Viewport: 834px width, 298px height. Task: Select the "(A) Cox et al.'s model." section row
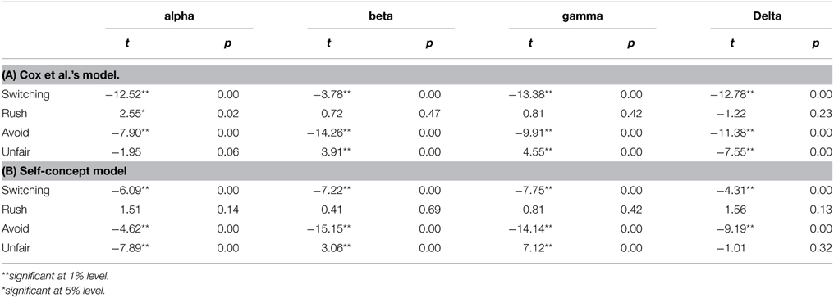[x=417, y=74]
